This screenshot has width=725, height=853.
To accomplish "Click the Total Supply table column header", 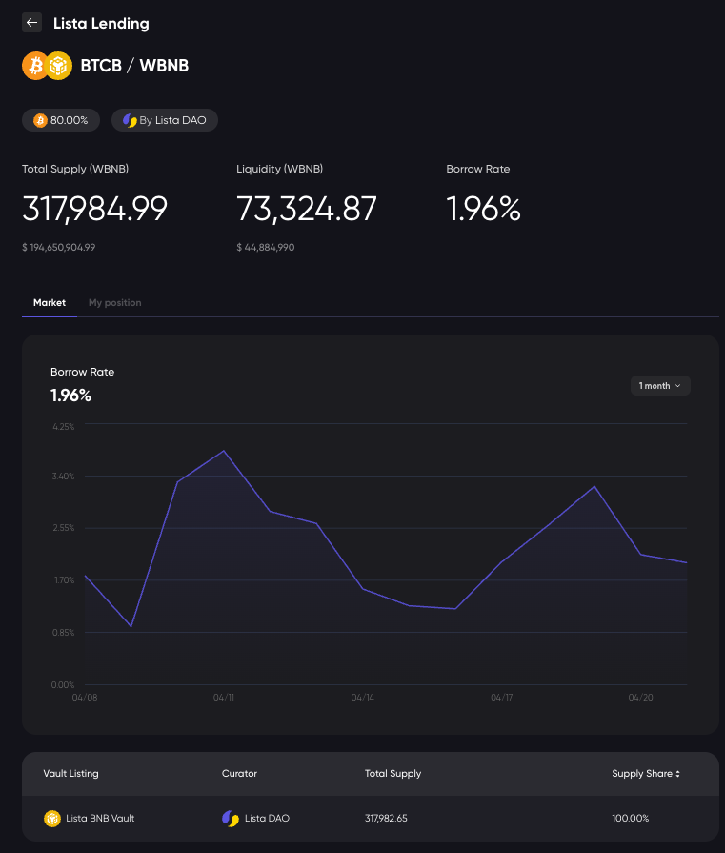I will (393, 774).
